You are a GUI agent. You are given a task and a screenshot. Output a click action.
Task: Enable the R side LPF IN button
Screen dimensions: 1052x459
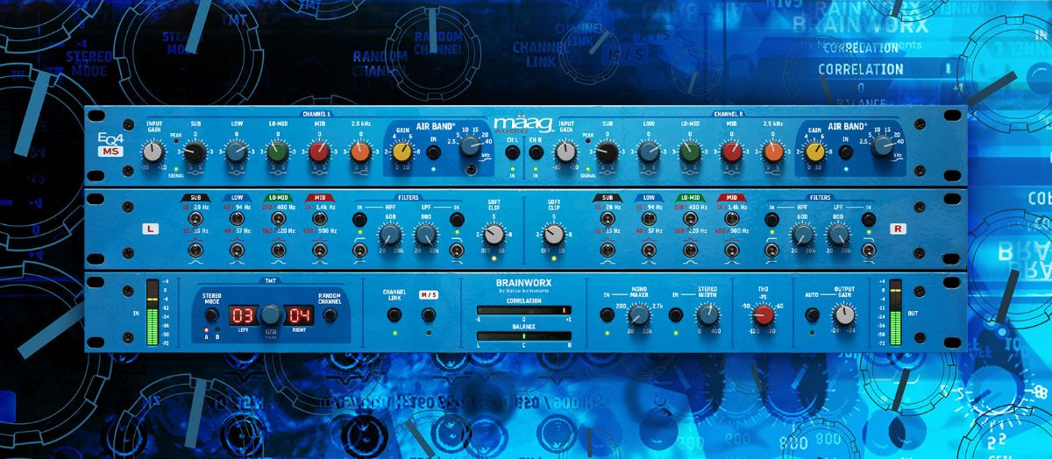pyautogui.click(x=868, y=219)
